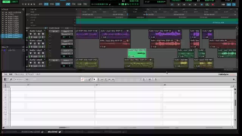
Task: Select green Audio 1.dup7 clip
Action: coord(137,53)
